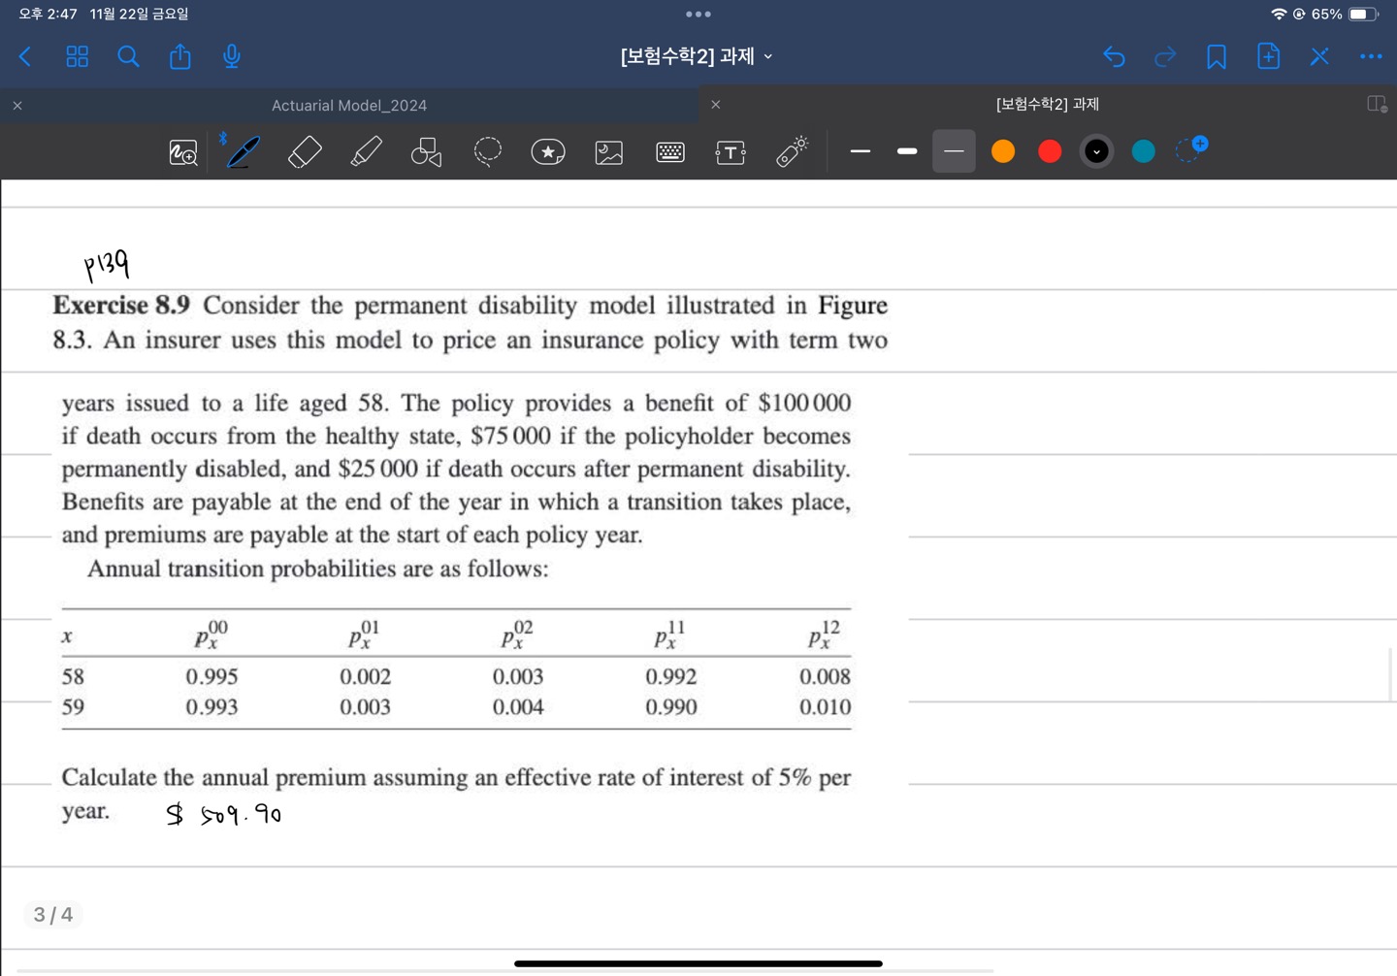Viewport: 1397px width, 976px height.
Task: Select the Keyboard typing tool
Action: (670, 152)
